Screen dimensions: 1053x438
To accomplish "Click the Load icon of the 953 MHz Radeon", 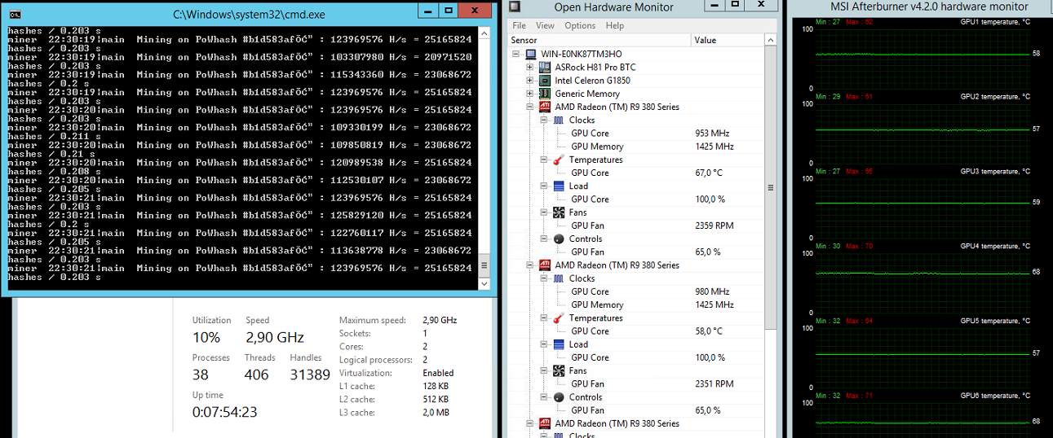I will 559,186.
